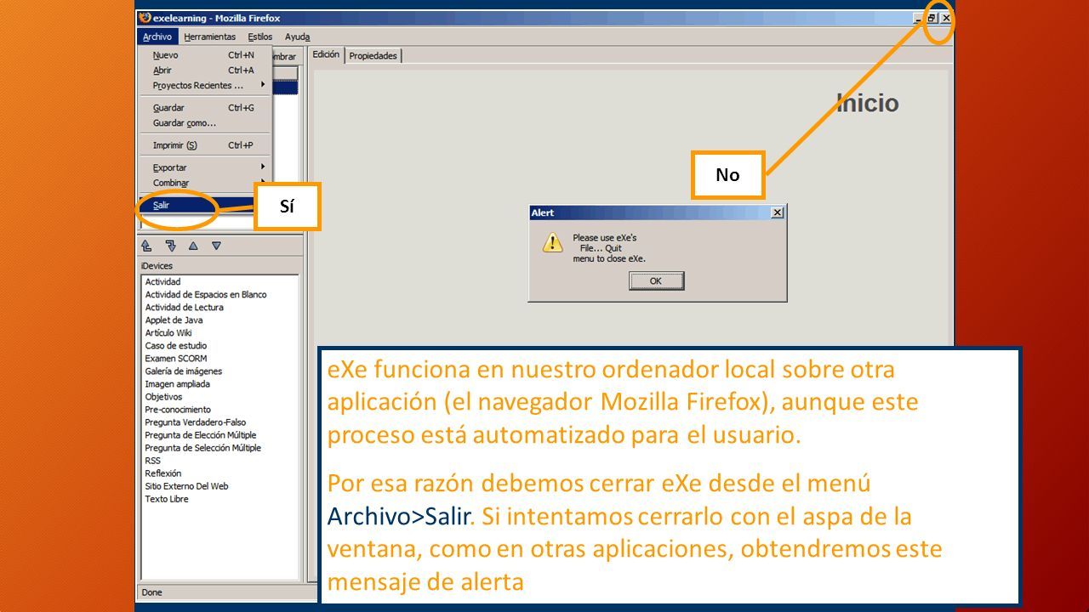Switch to the Propiedades tab
The width and height of the screenshot is (1089, 612).
(x=373, y=55)
